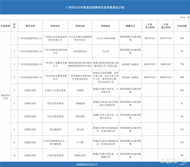Select completion date cell 2028年12月
Screen dimensions: 190x167
[x=166, y=77]
